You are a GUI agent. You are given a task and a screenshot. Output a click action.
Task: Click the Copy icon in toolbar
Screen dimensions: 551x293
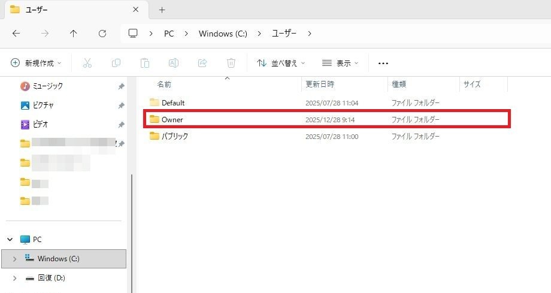(116, 63)
